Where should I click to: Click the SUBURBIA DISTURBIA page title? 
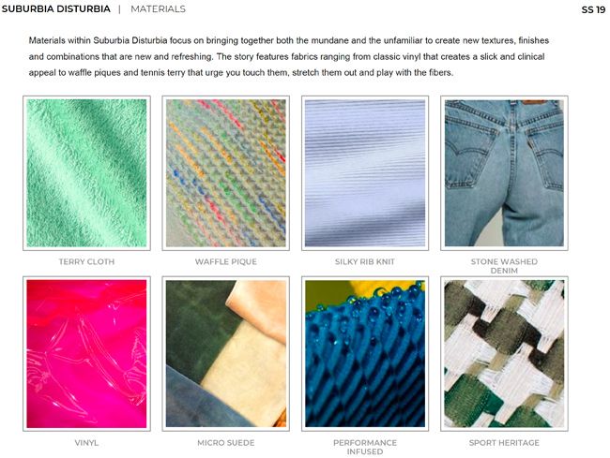[56, 9]
